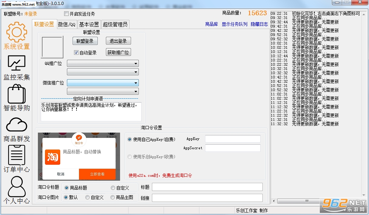
Task: Open the 个人中心 person icon
Action: pos(17,187)
